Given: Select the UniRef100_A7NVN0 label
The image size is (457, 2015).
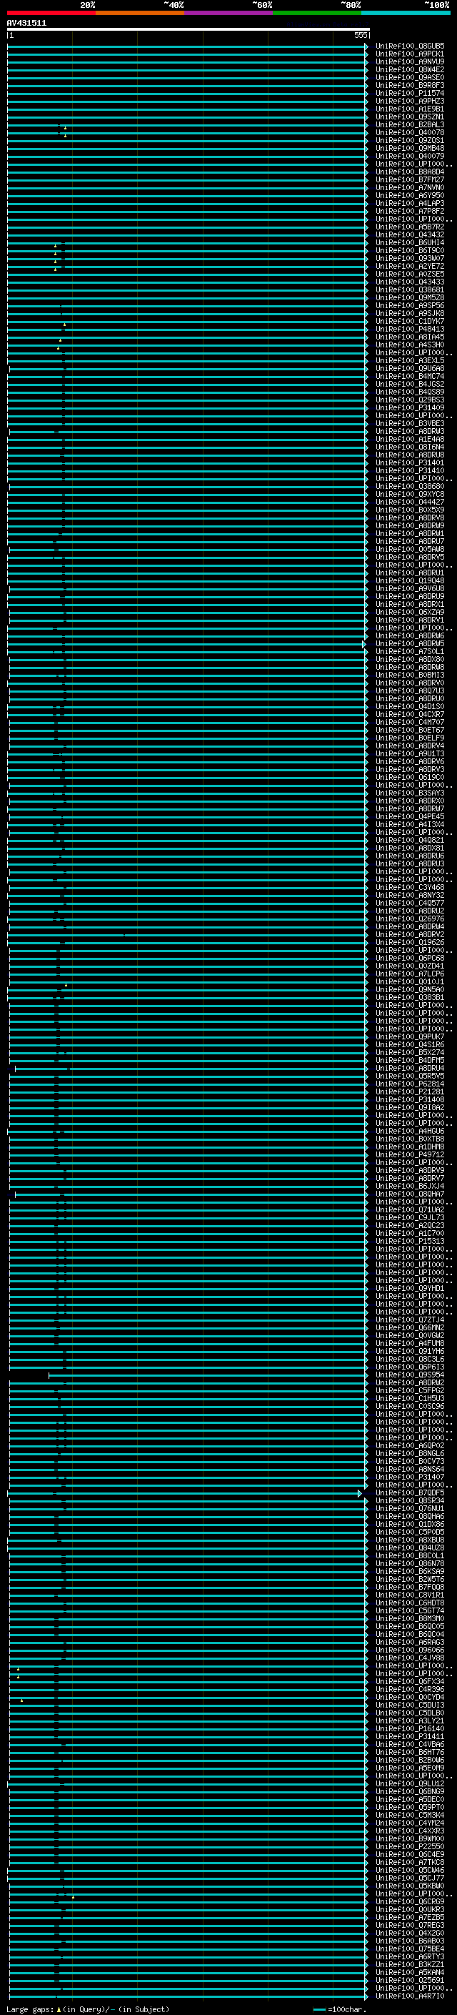Looking at the screenshot, I should coord(410,188).
